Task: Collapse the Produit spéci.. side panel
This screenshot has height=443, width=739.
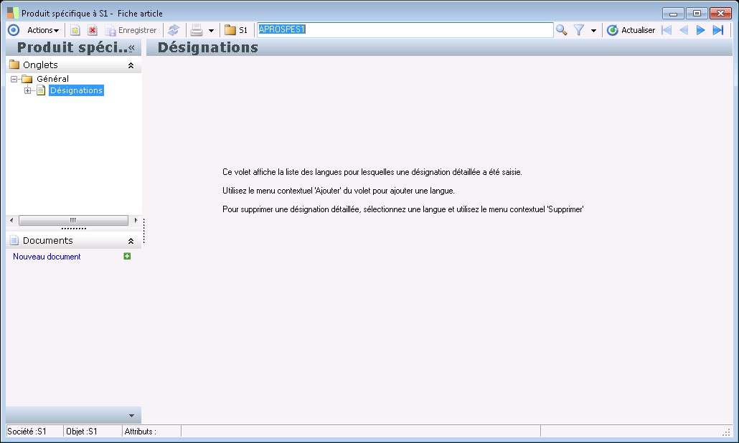Action: [131, 47]
